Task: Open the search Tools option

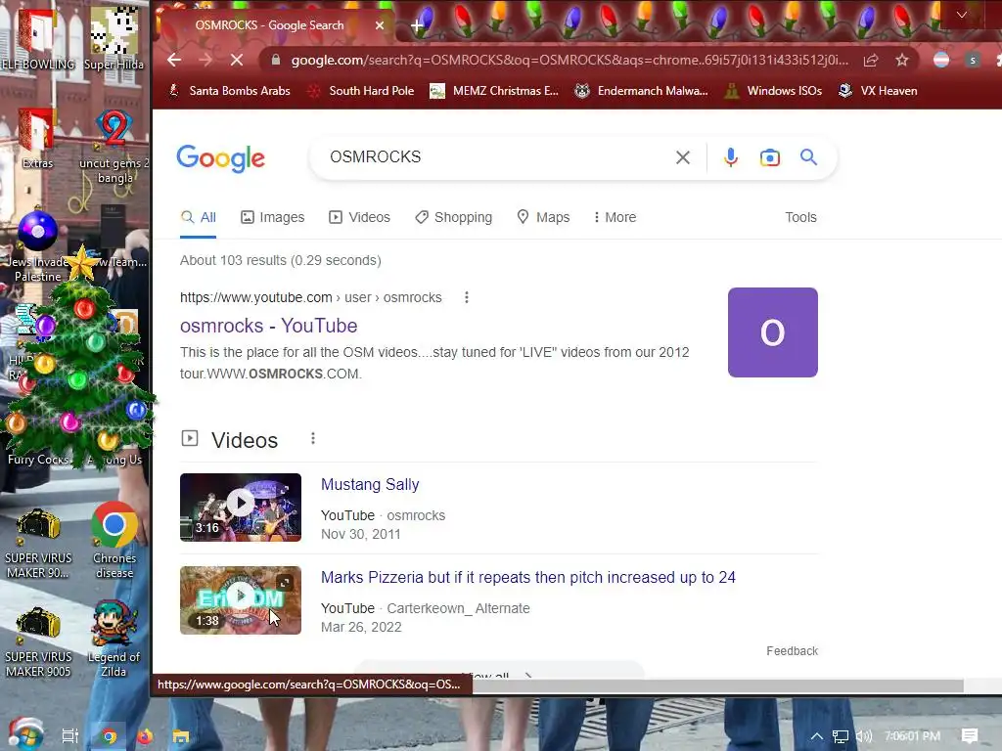Action: 800,217
